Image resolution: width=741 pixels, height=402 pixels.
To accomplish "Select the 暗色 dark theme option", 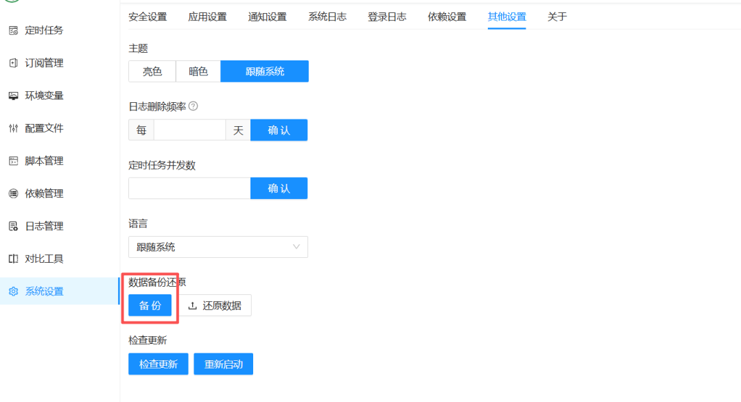I will coord(198,71).
